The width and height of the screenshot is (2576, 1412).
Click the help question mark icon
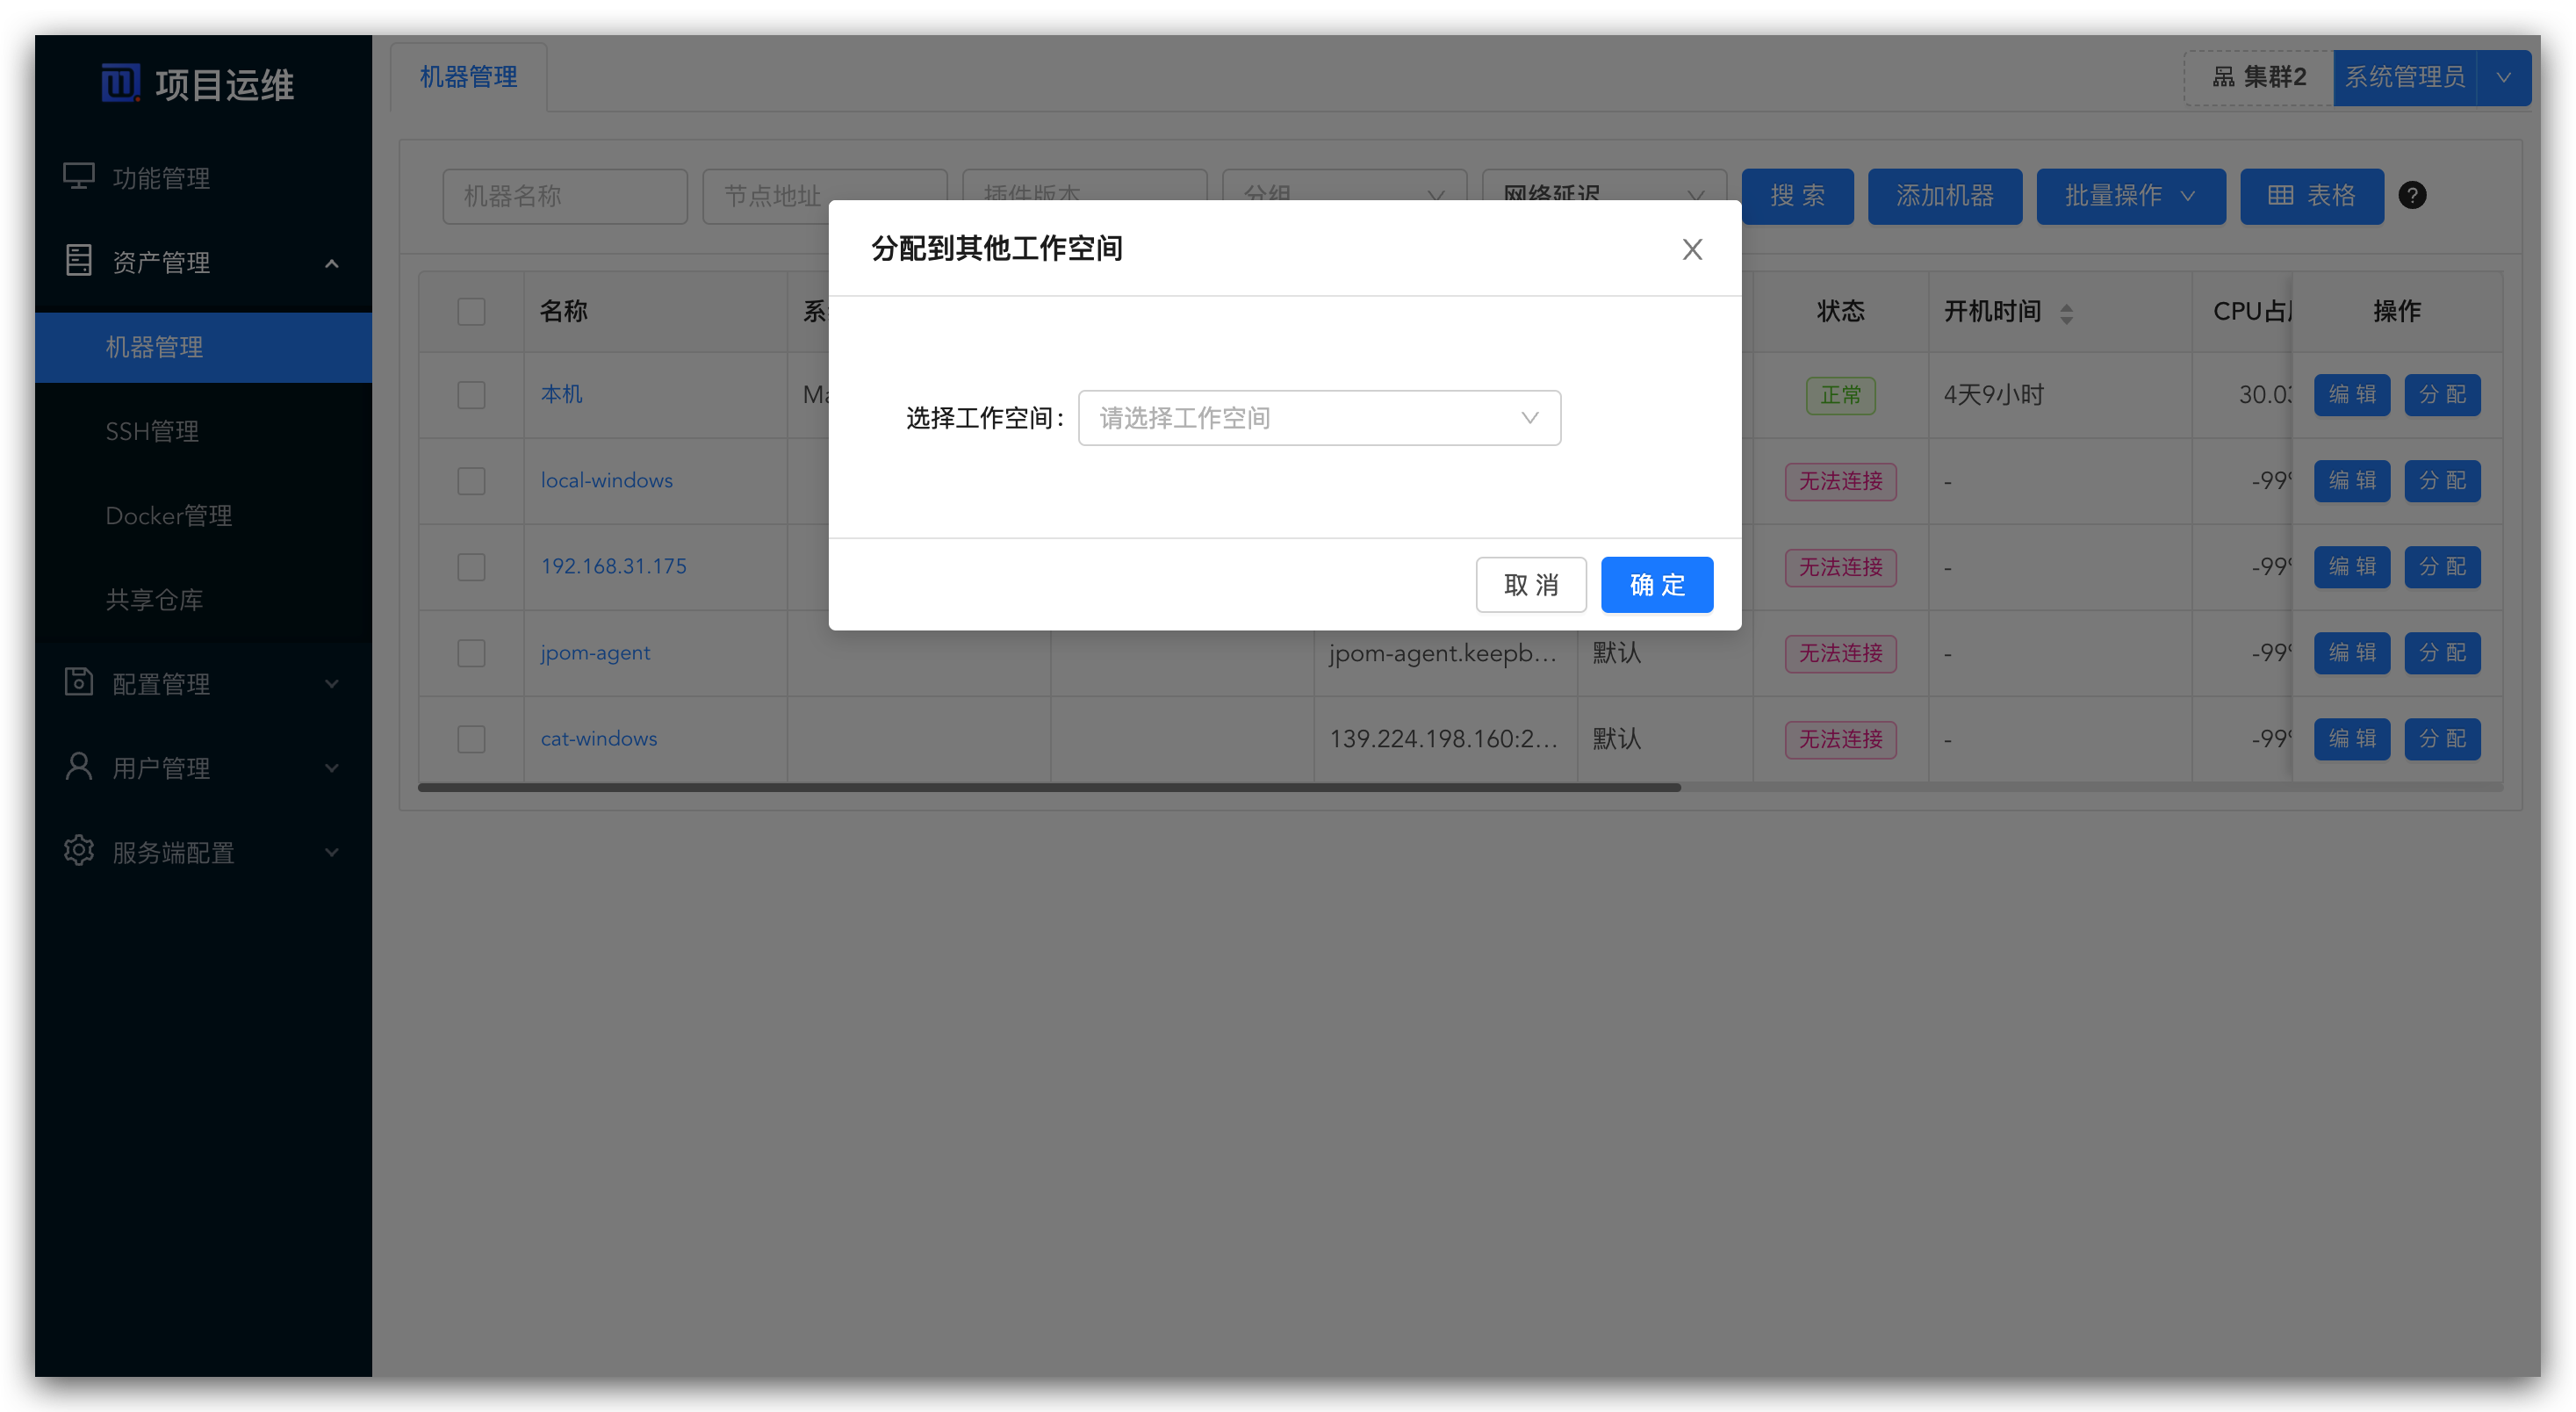[2411, 195]
